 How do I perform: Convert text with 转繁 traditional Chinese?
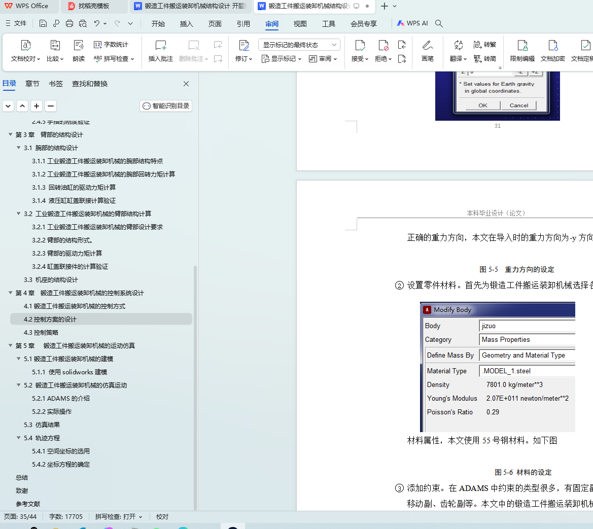[484, 45]
